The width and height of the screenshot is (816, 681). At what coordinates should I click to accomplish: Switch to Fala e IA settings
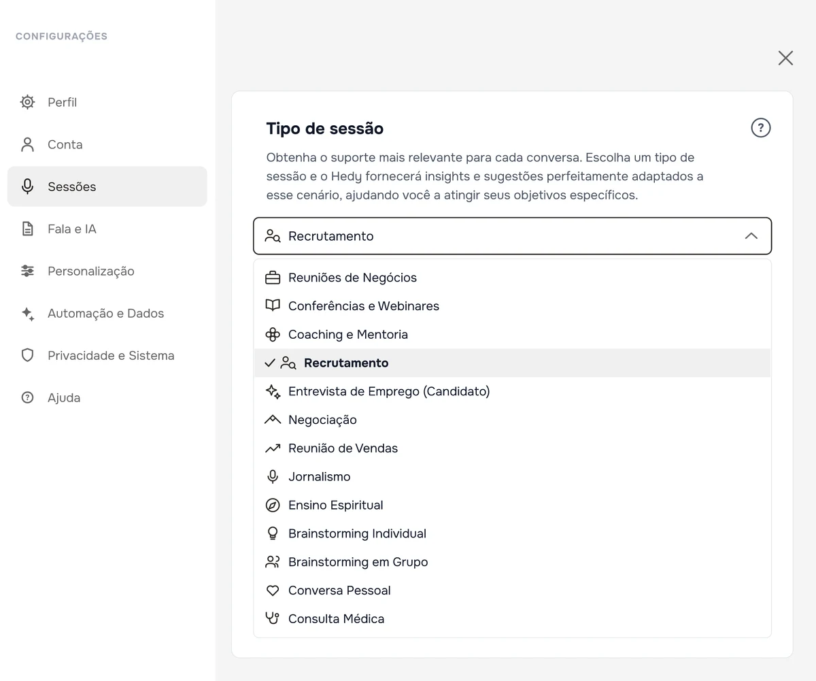(107, 229)
